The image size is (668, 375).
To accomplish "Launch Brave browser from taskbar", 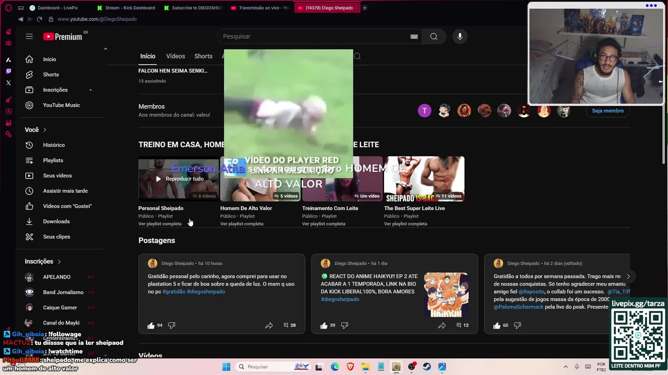I will pos(350,367).
